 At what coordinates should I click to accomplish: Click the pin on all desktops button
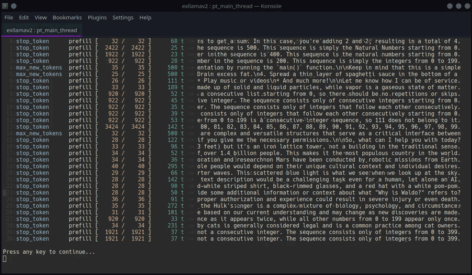click(13, 6)
